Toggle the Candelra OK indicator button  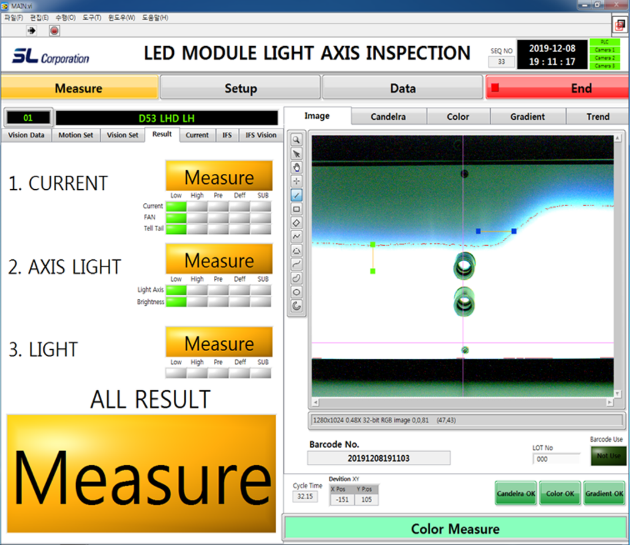(x=515, y=494)
